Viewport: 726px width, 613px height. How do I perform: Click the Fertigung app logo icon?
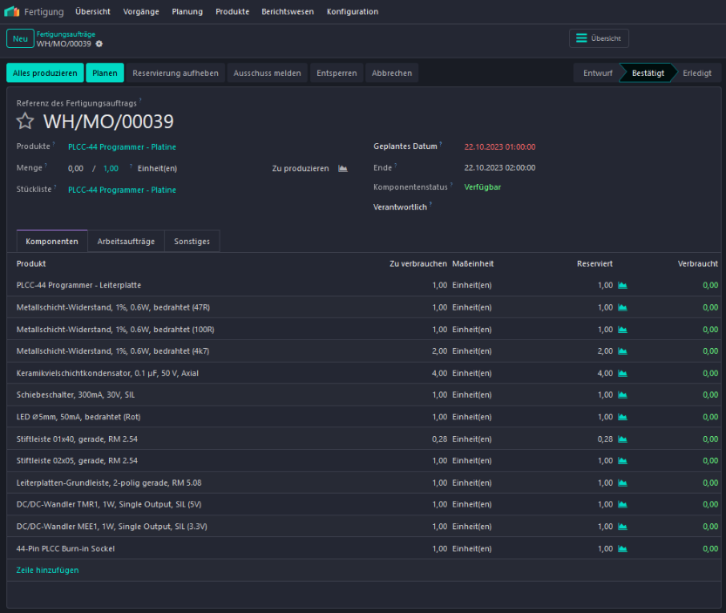click(11, 11)
